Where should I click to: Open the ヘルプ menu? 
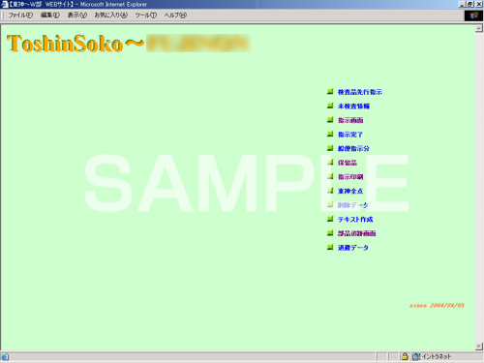pyautogui.click(x=175, y=15)
